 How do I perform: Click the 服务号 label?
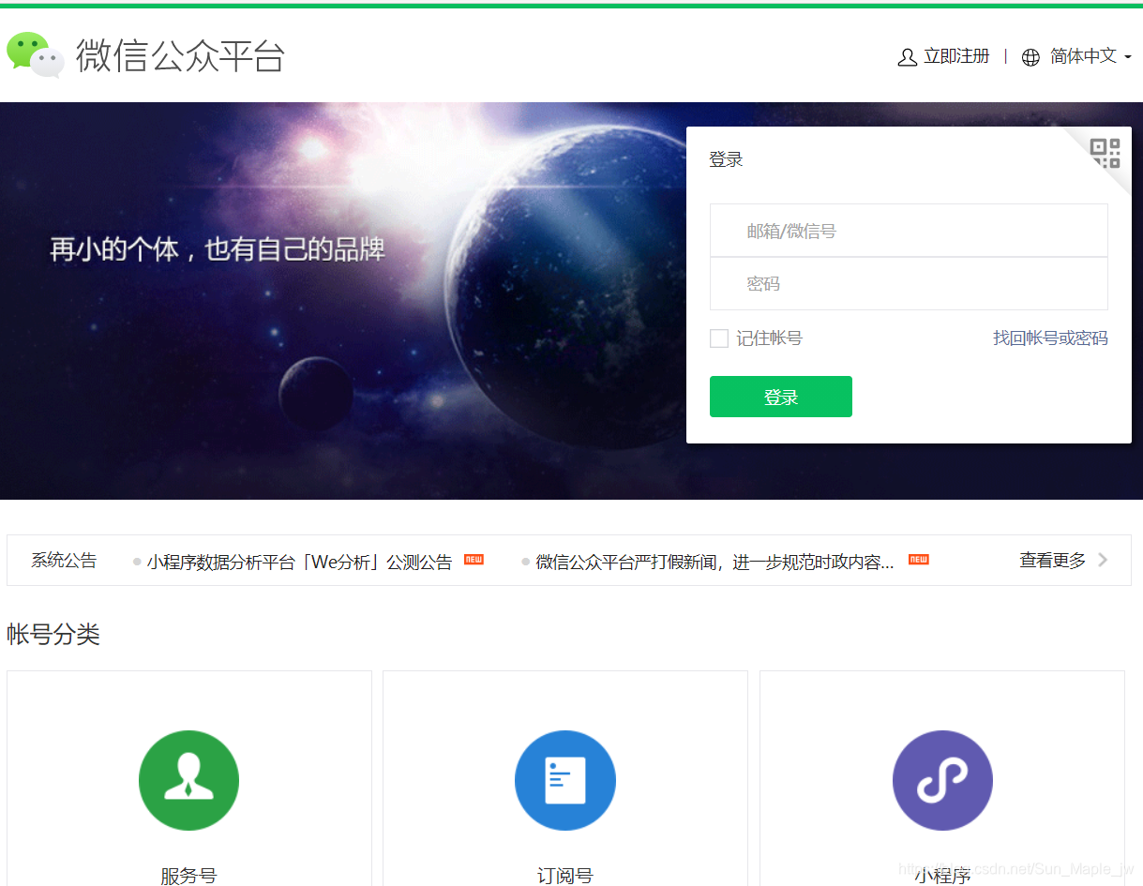[x=188, y=876]
